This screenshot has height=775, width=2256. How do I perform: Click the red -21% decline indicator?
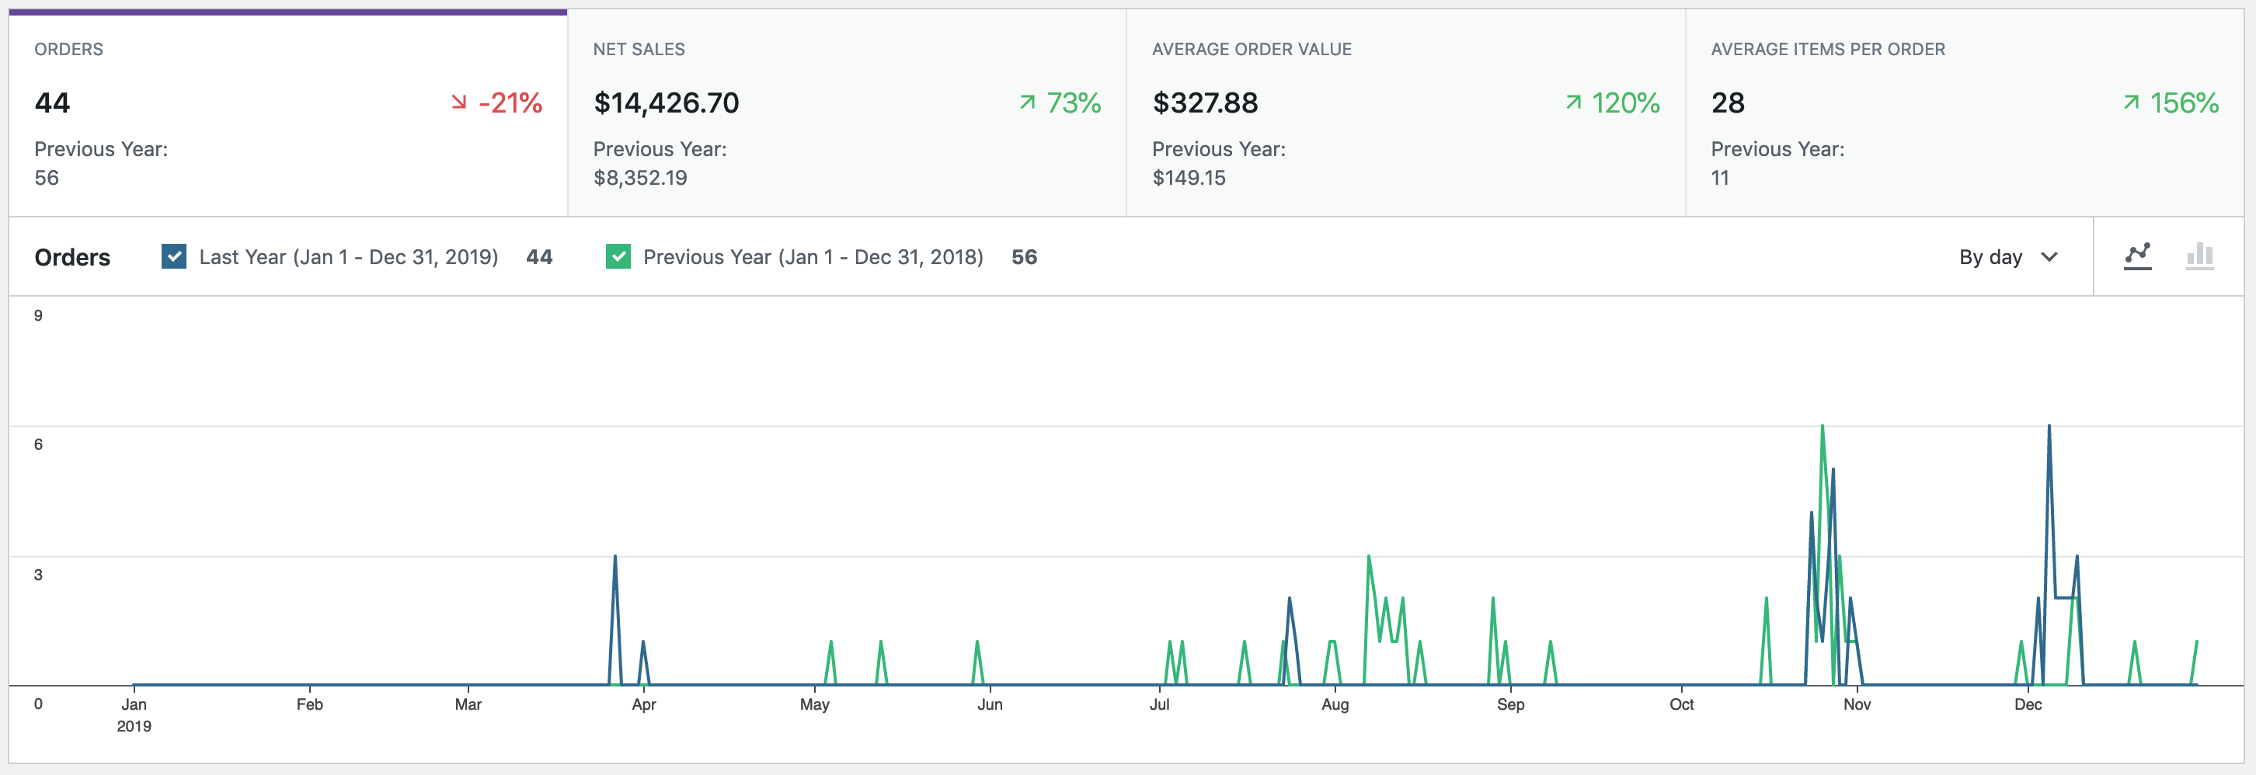(496, 103)
